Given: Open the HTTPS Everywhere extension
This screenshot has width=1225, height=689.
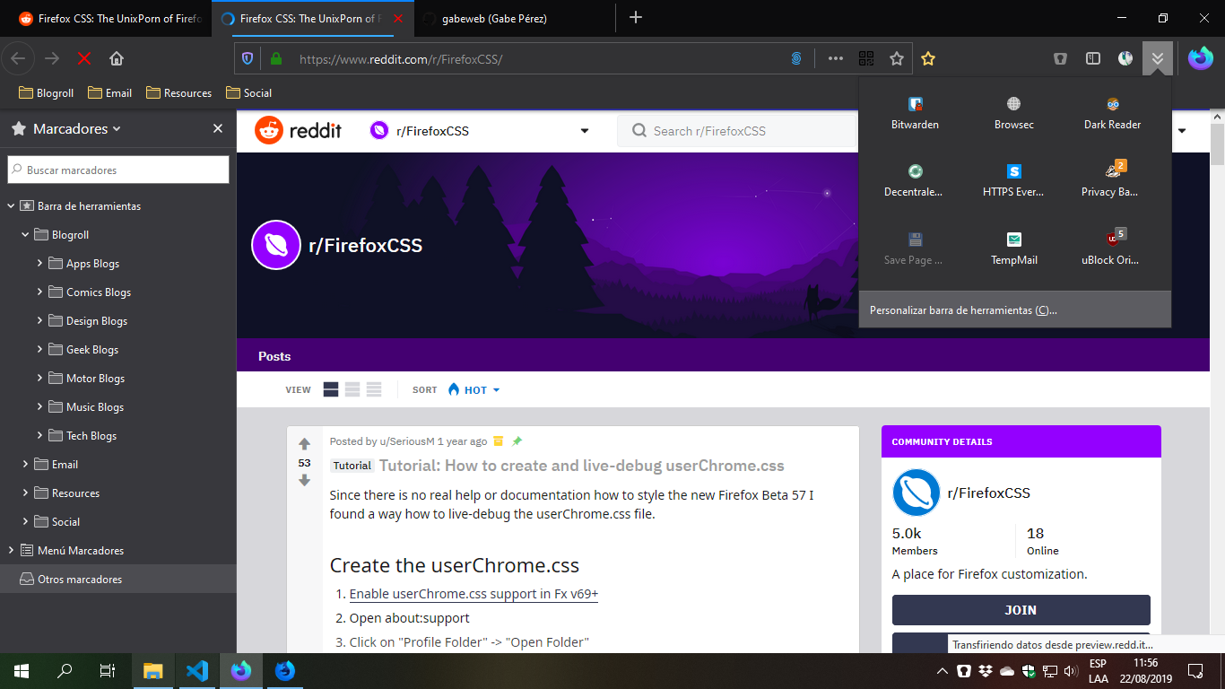Looking at the screenshot, I should tap(1013, 179).
